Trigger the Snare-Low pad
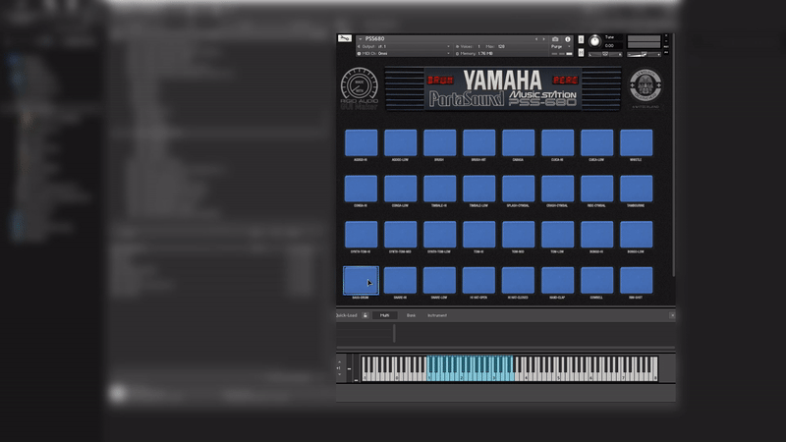Screen dimensions: 786x442 (439, 280)
